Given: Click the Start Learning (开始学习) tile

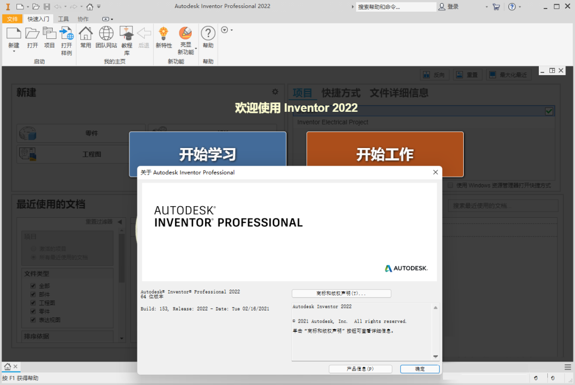Looking at the screenshot, I should (x=208, y=150).
